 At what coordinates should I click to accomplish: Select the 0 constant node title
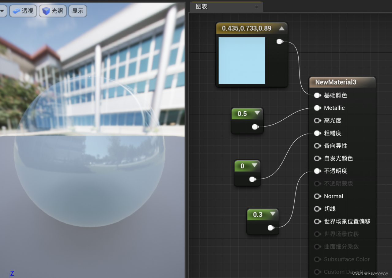242,166
